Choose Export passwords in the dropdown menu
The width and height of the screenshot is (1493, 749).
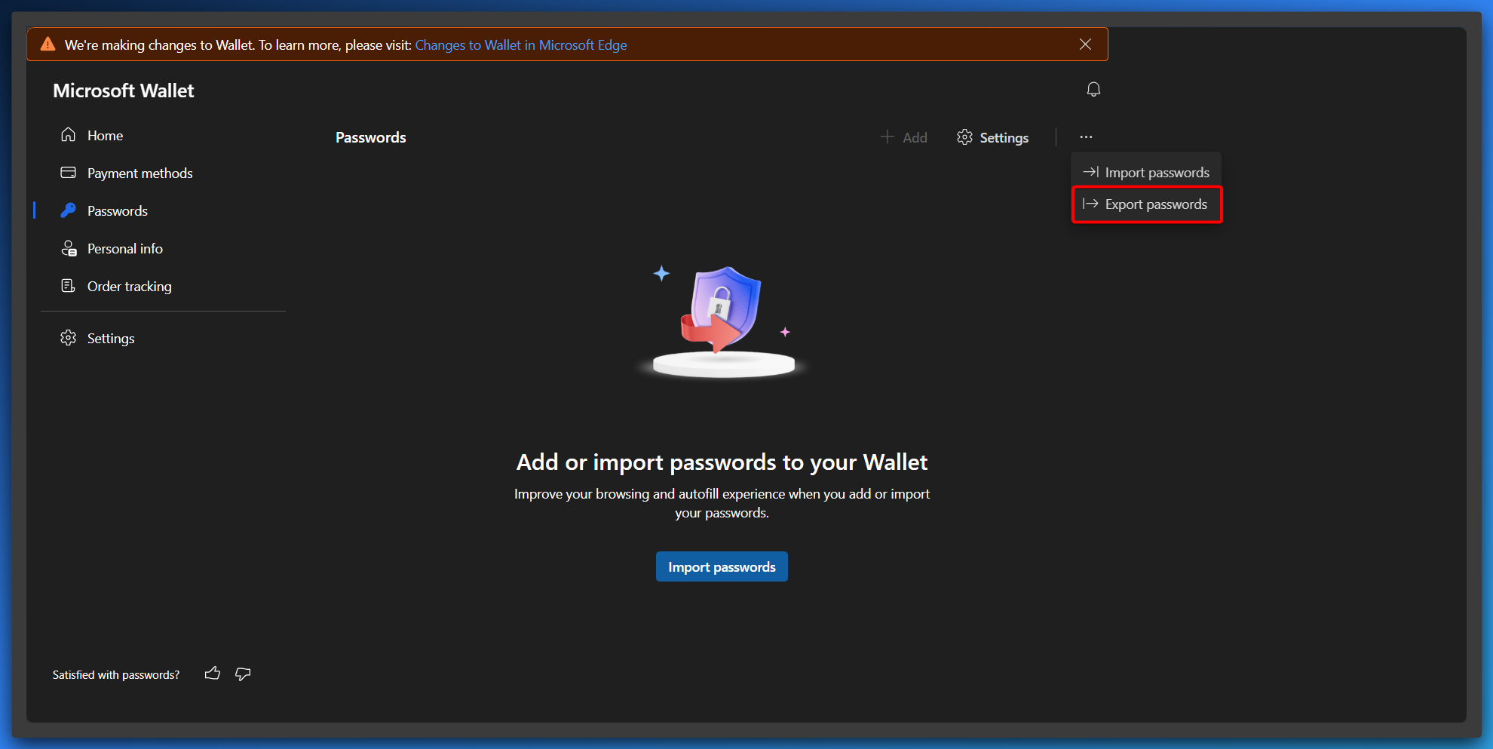(1146, 204)
